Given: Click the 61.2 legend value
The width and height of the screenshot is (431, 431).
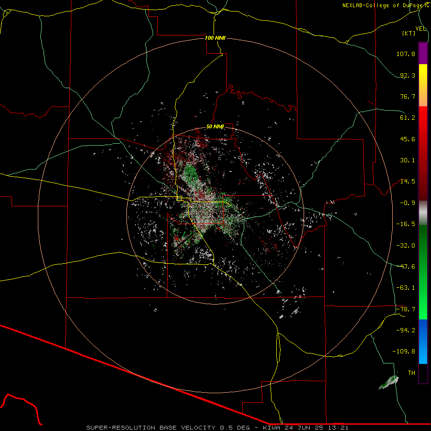Looking at the screenshot, I should [x=408, y=118].
